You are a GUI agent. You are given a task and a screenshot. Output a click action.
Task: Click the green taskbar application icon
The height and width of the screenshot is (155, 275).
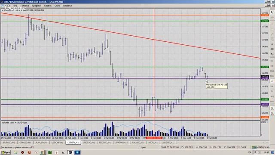pyautogui.click(x=50, y=152)
